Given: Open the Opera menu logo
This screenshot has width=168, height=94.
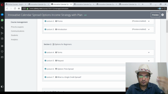Looking at the screenshot, I should coord(2,5).
